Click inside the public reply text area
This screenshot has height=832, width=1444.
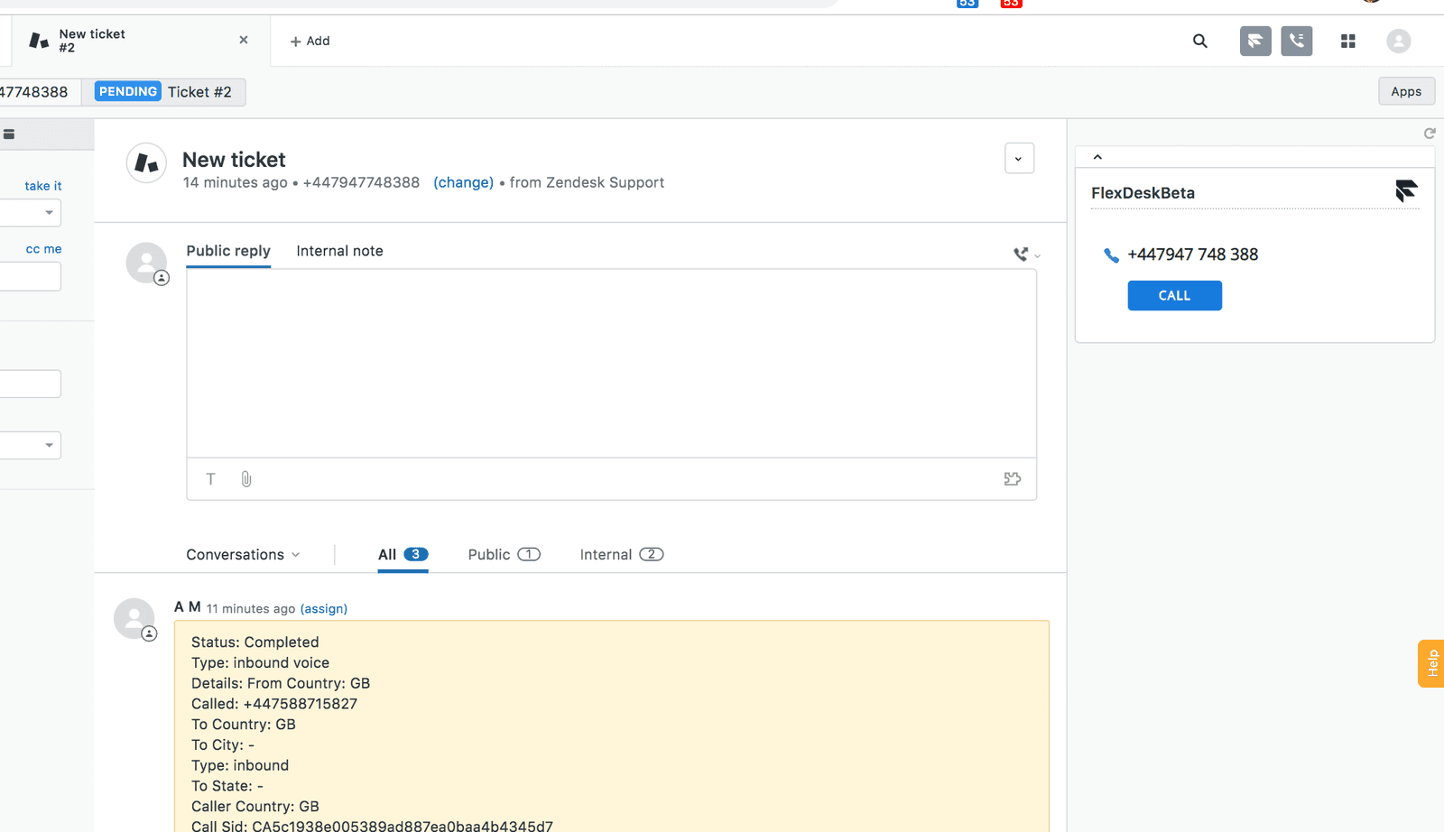611,361
